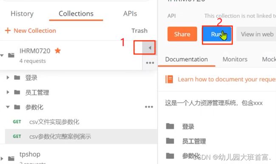Open the 参数化 folder more-options menu
Image resolution: width=276 pixels, height=164 pixels.
pyautogui.click(x=149, y=107)
